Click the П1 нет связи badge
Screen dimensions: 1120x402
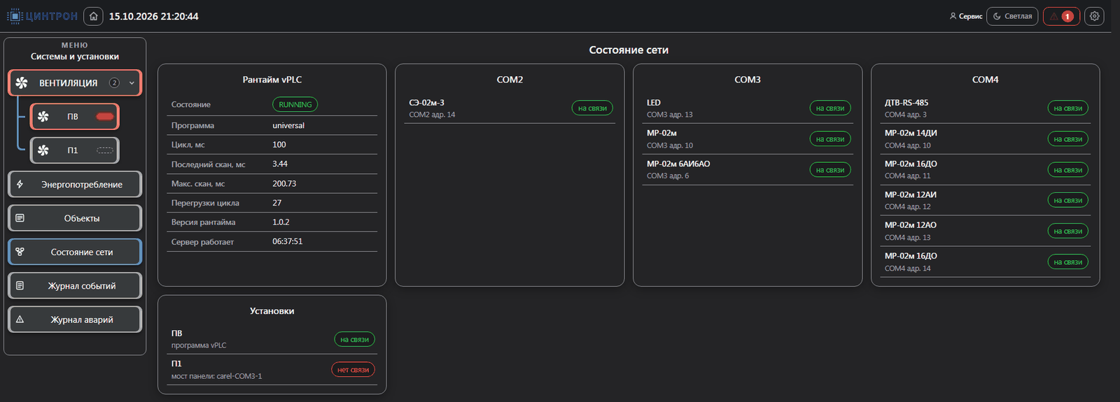(353, 370)
